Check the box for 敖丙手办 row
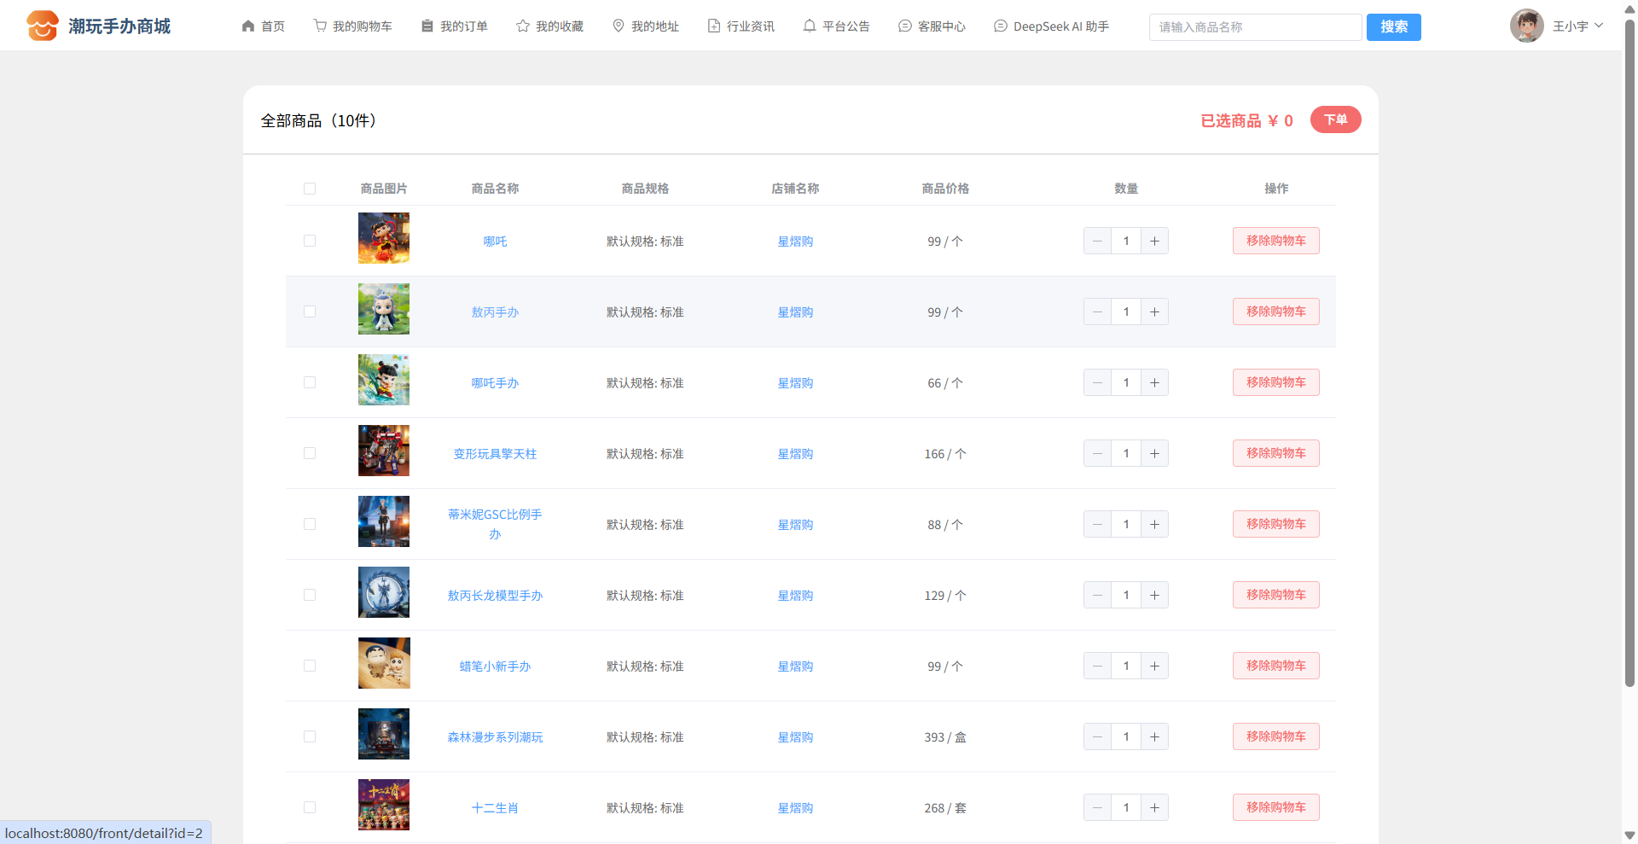 [x=310, y=311]
